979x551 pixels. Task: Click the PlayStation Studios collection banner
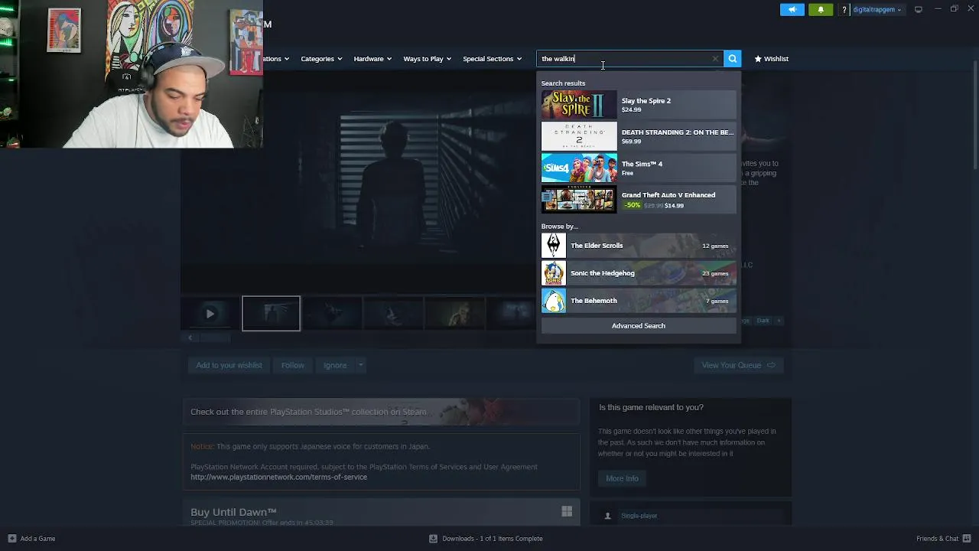click(381, 412)
